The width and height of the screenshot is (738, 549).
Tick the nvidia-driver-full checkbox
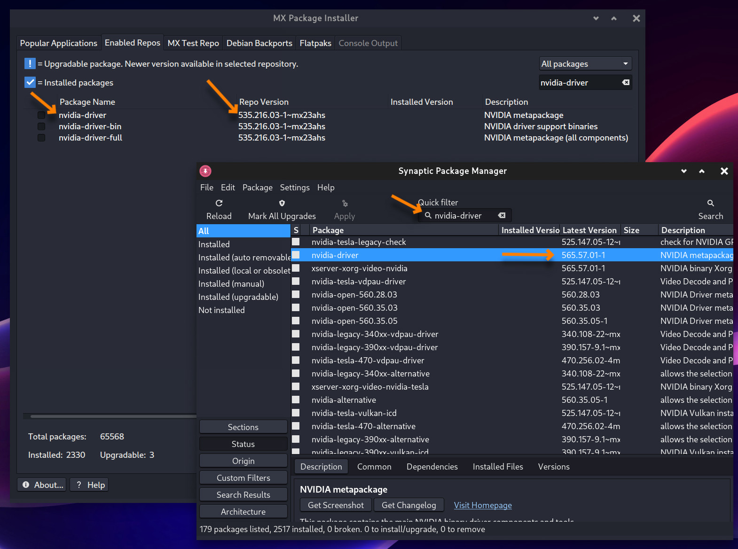pos(41,138)
